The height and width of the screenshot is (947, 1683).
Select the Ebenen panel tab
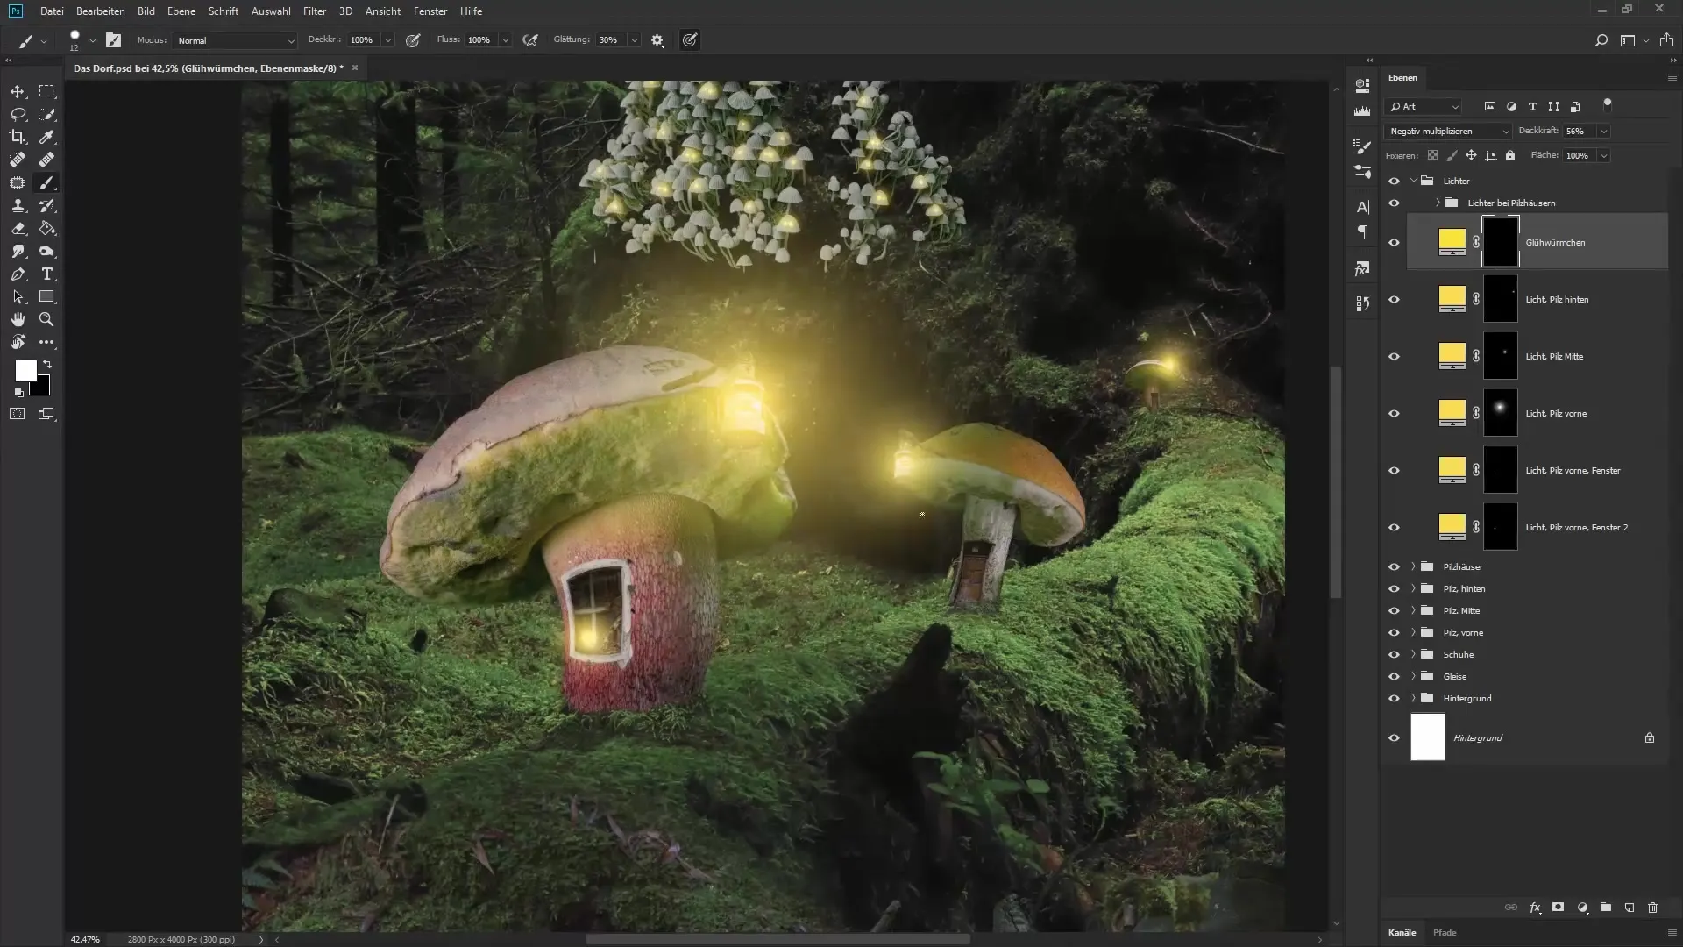tap(1402, 78)
